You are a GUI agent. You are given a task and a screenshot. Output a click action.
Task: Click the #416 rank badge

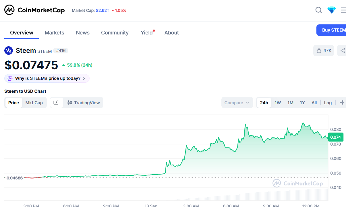pyautogui.click(x=61, y=51)
